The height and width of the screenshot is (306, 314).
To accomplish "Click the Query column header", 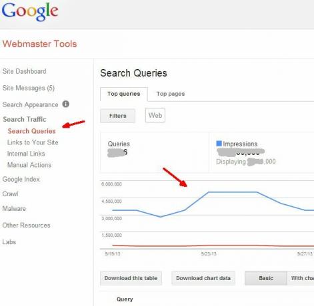I will 125,299.
